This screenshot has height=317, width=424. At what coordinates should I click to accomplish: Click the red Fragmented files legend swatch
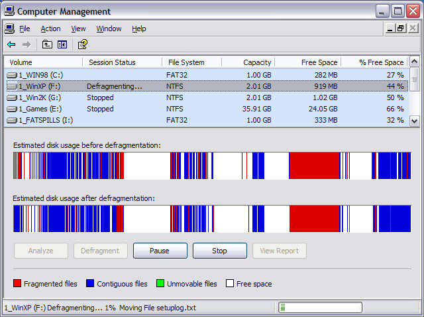point(17,283)
